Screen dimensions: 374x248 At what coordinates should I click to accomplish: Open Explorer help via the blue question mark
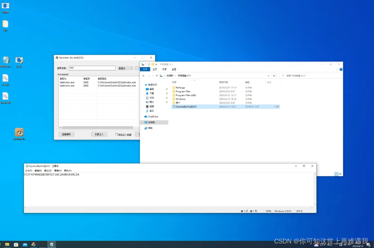(341, 69)
